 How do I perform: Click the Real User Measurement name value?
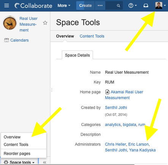(127, 72)
